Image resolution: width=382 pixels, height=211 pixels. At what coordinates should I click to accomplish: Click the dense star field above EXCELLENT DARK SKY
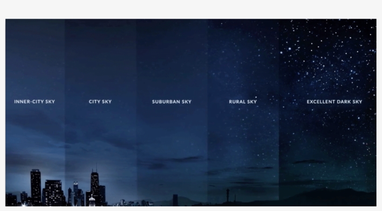(x=328, y=56)
